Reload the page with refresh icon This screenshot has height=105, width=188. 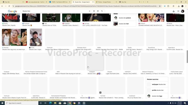9,6
